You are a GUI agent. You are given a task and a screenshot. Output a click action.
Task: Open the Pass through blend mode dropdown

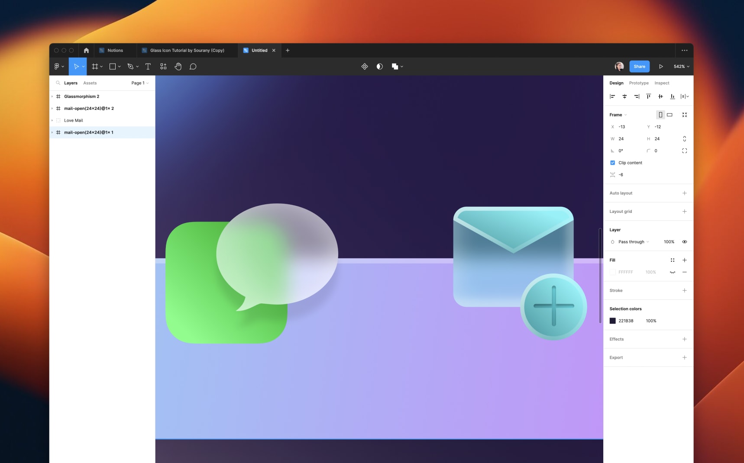pos(631,241)
